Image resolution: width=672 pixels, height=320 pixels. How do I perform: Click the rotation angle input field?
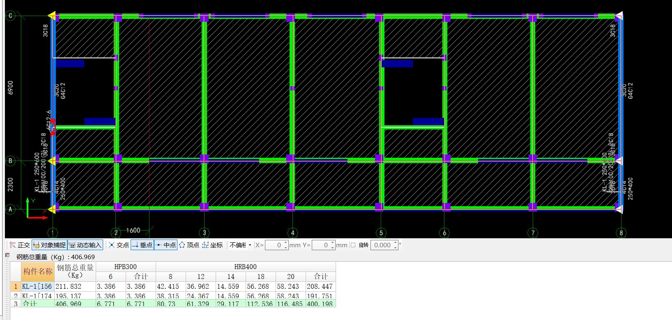tap(382, 245)
